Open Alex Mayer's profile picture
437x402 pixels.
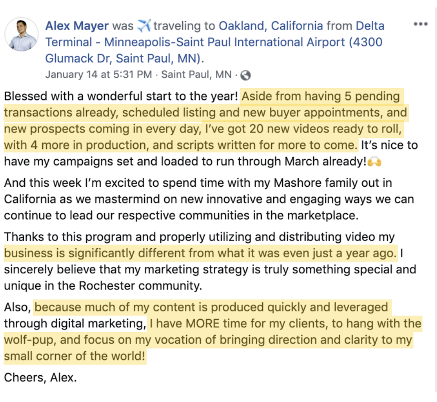tap(21, 34)
